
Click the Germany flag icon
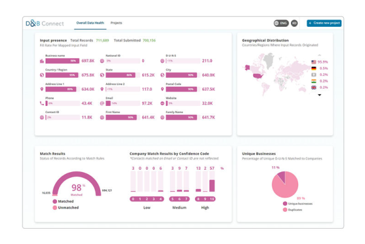pos(313,68)
